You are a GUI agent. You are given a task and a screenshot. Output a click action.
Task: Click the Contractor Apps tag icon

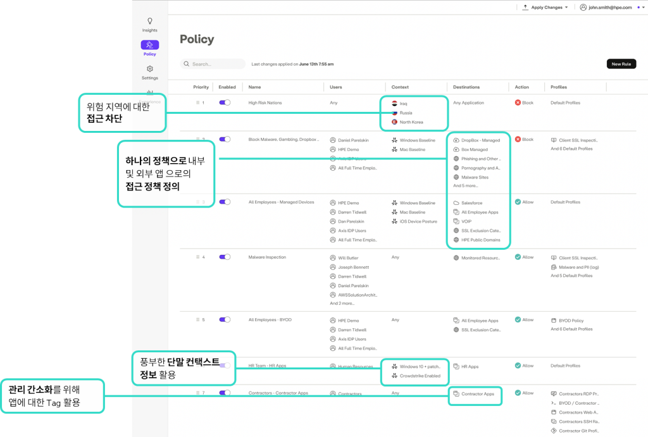pyautogui.click(x=456, y=394)
